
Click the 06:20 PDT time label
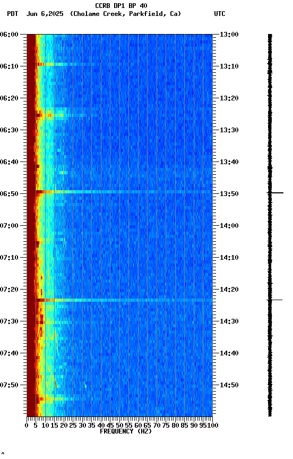(x=9, y=98)
